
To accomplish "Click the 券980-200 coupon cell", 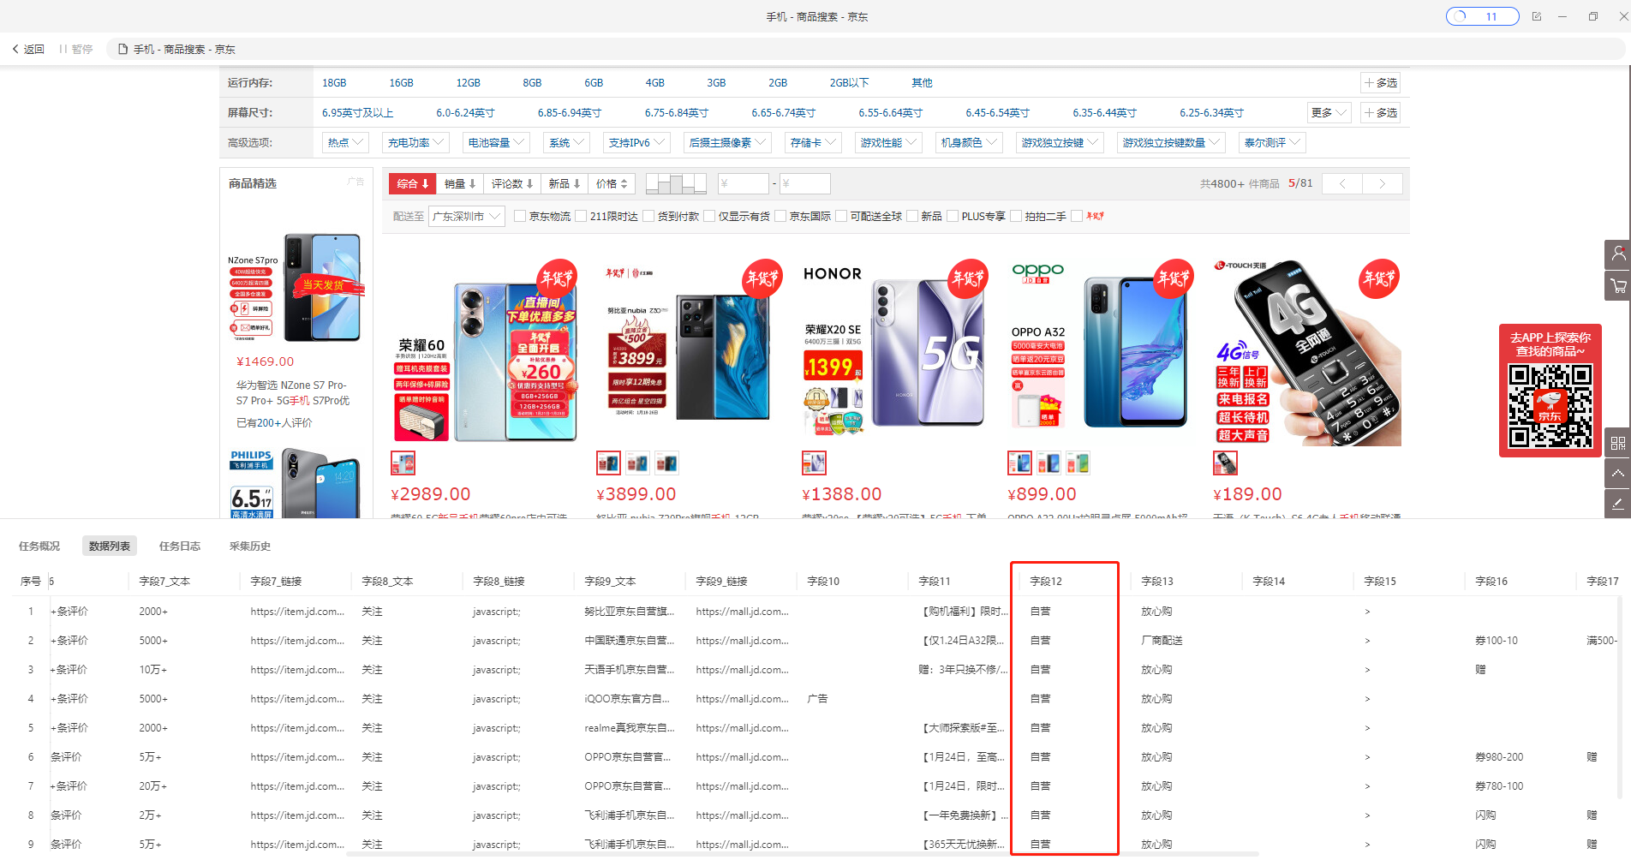I will (x=1499, y=757).
